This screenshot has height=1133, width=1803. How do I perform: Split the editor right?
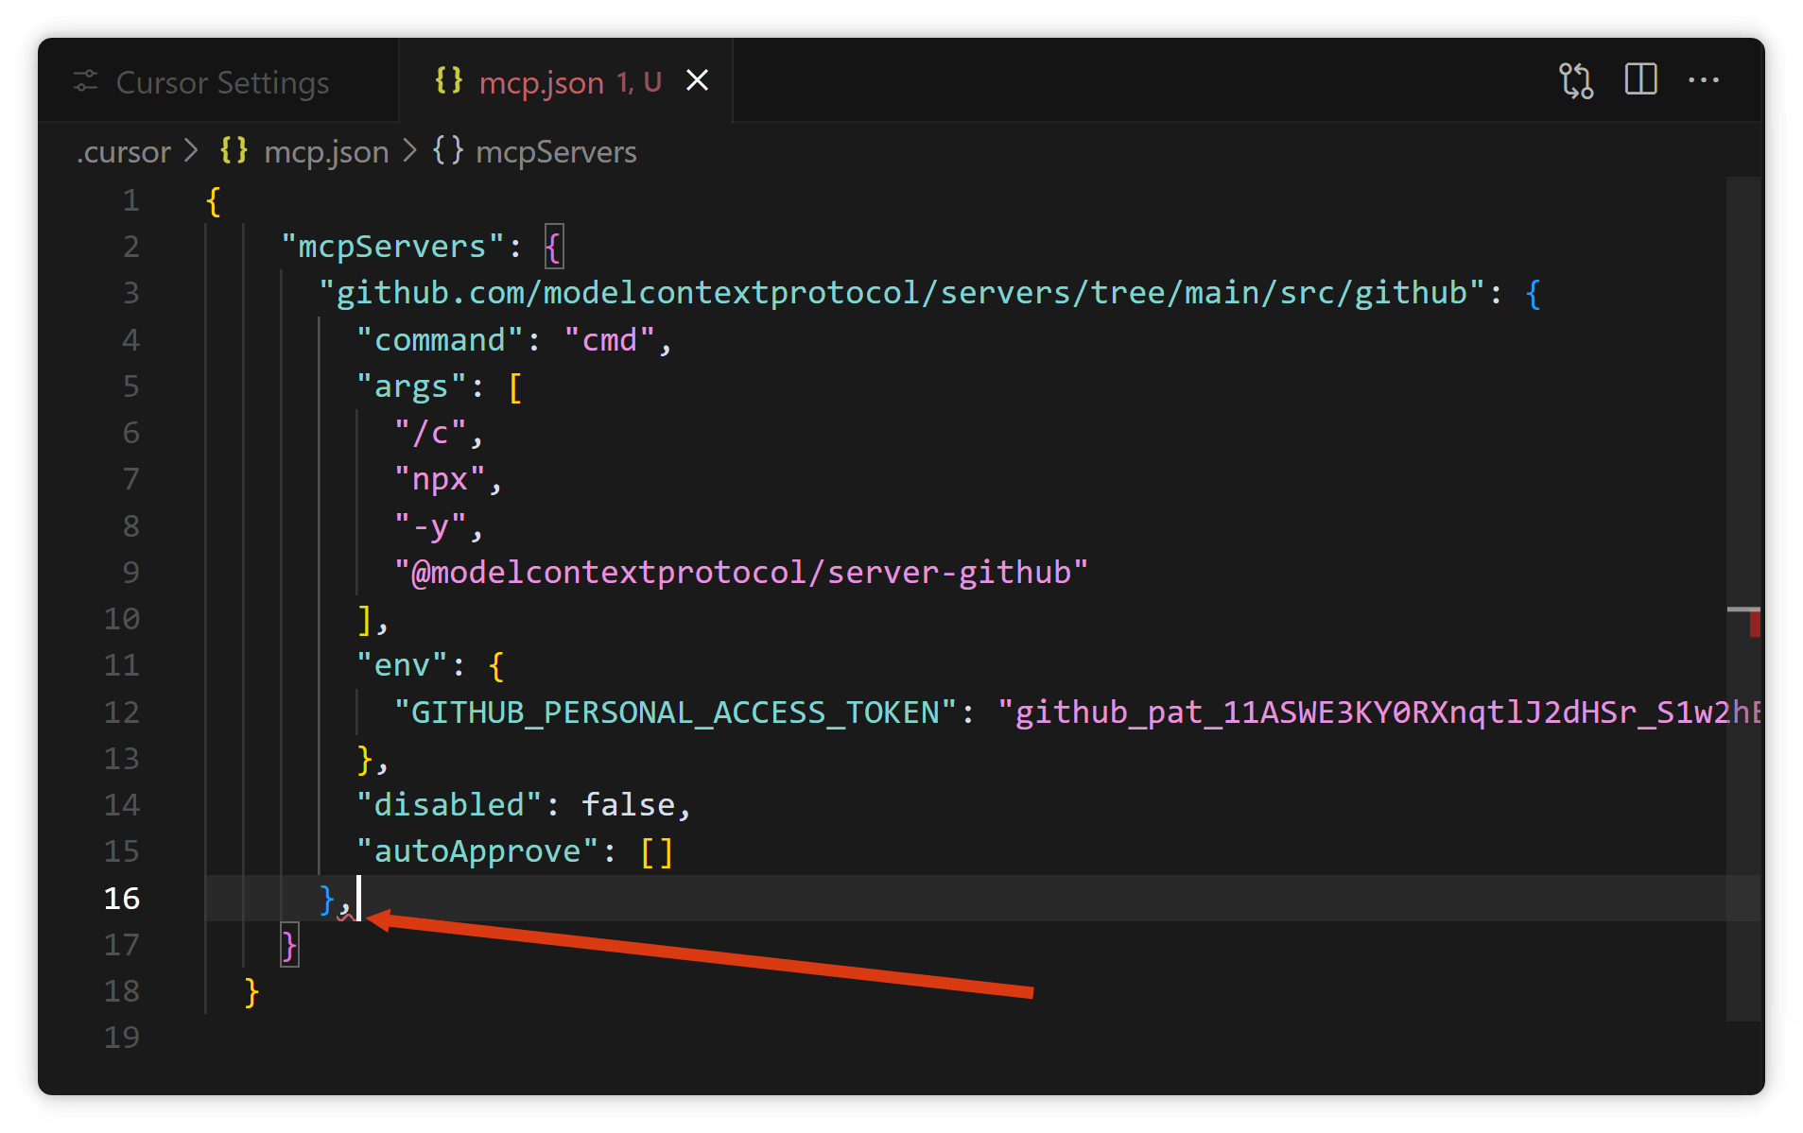(x=1640, y=79)
